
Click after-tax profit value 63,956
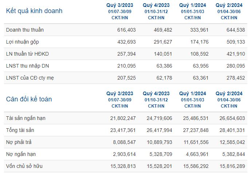tap(201, 66)
